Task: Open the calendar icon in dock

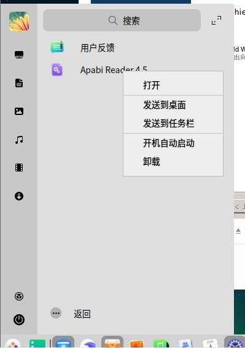Action: [210, 343]
